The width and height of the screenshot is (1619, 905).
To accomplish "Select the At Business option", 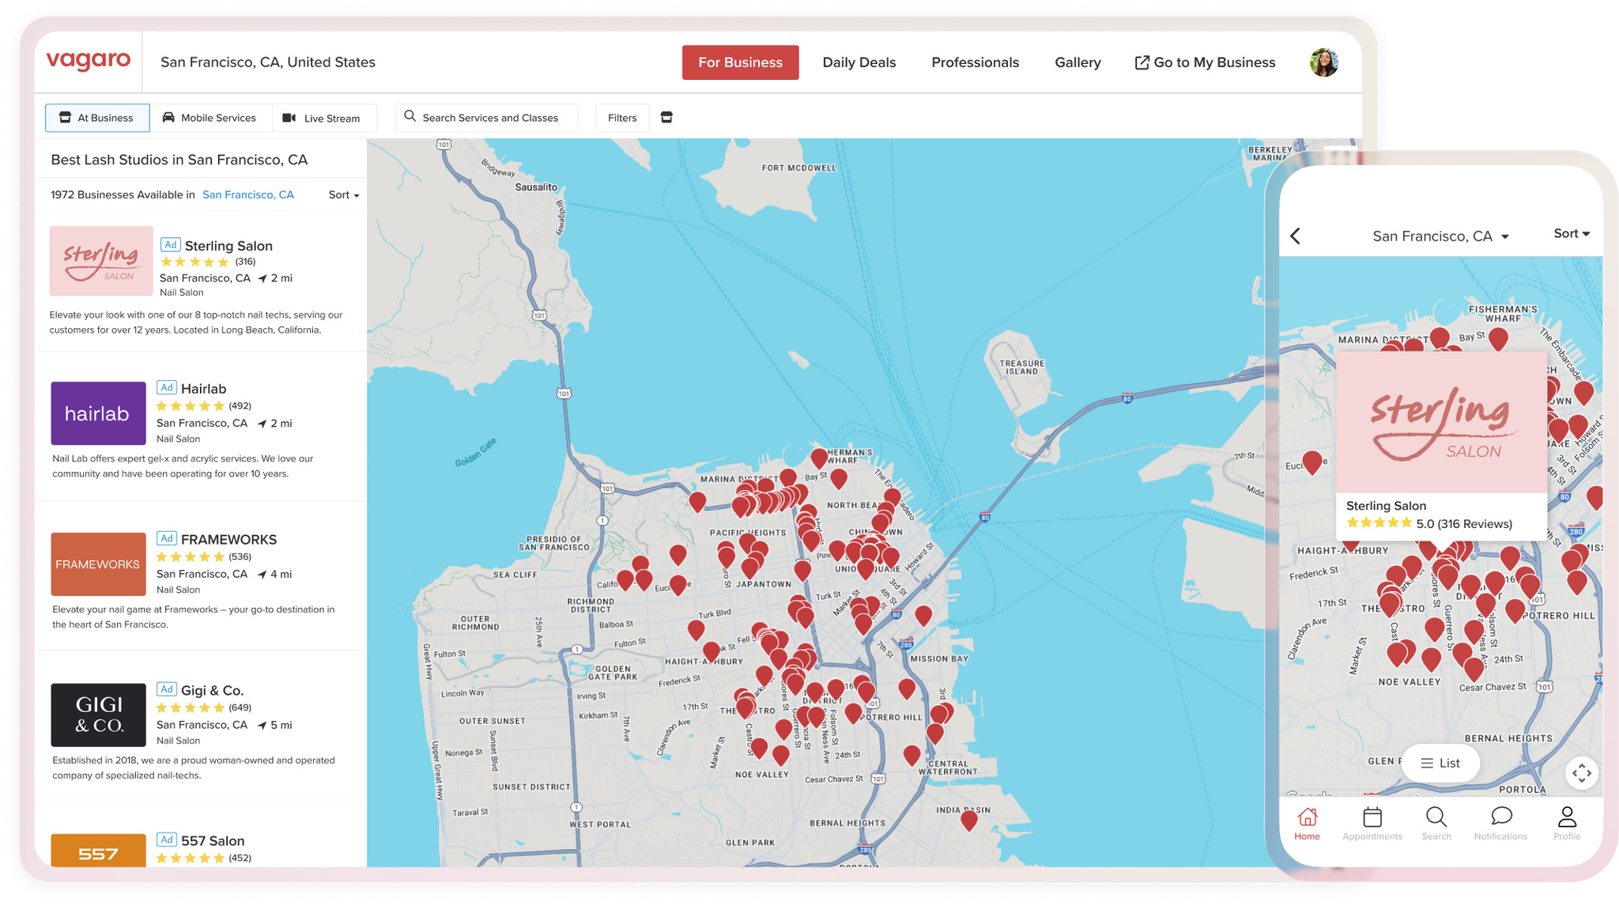I will pyautogui.click(x=97, y=118).
